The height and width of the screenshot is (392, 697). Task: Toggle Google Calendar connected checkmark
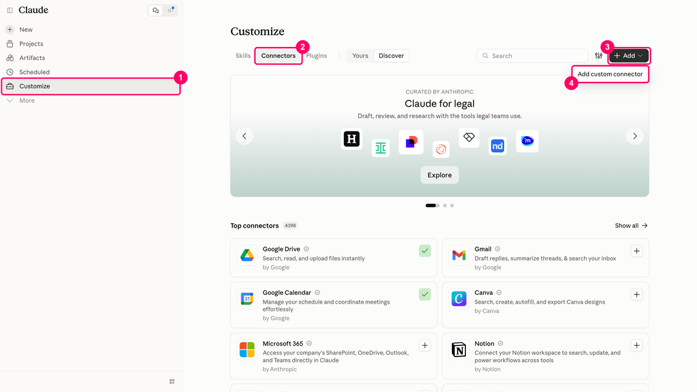click(x=425, y=295)
